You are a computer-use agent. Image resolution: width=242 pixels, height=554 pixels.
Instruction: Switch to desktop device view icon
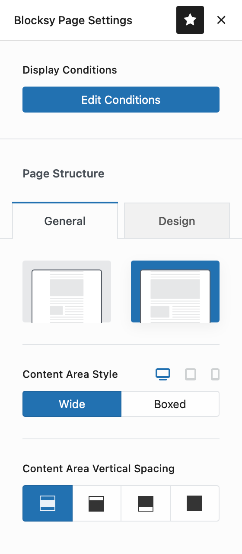click(x=163, y=374)
